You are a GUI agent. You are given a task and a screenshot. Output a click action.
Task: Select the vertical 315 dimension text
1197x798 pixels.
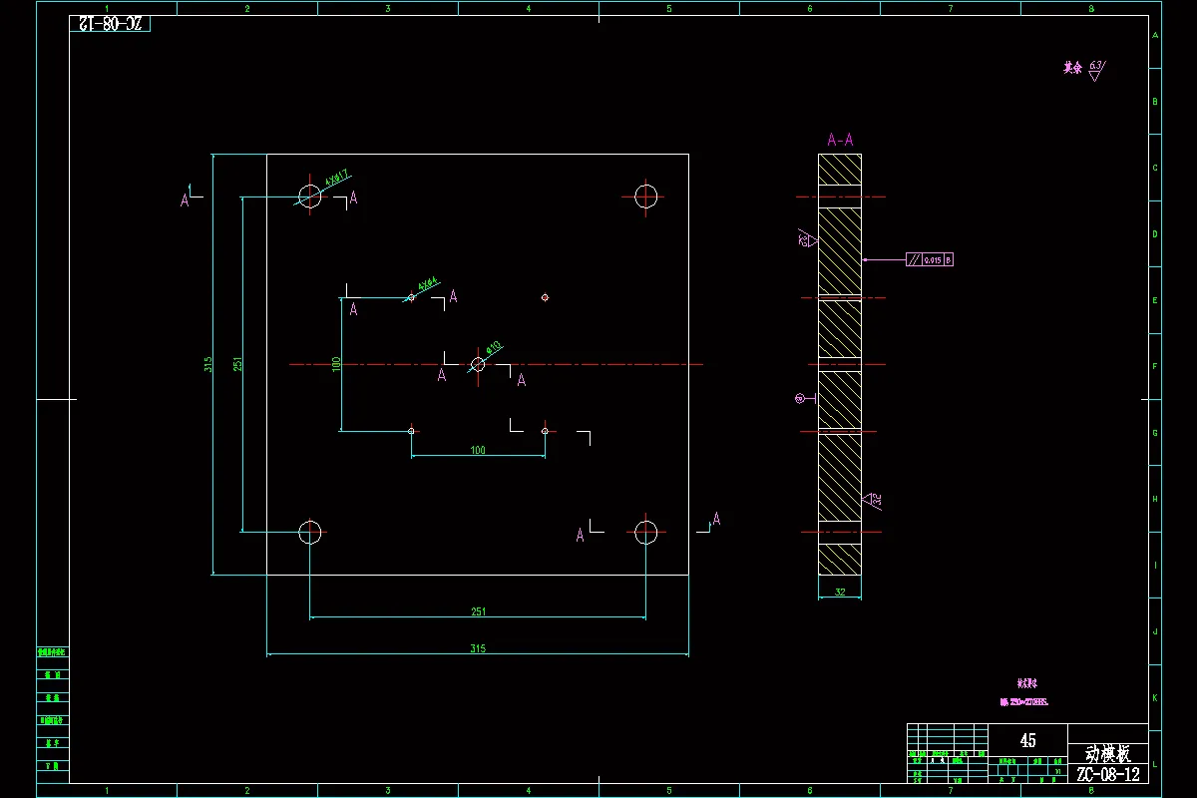(x=208, y=364)
